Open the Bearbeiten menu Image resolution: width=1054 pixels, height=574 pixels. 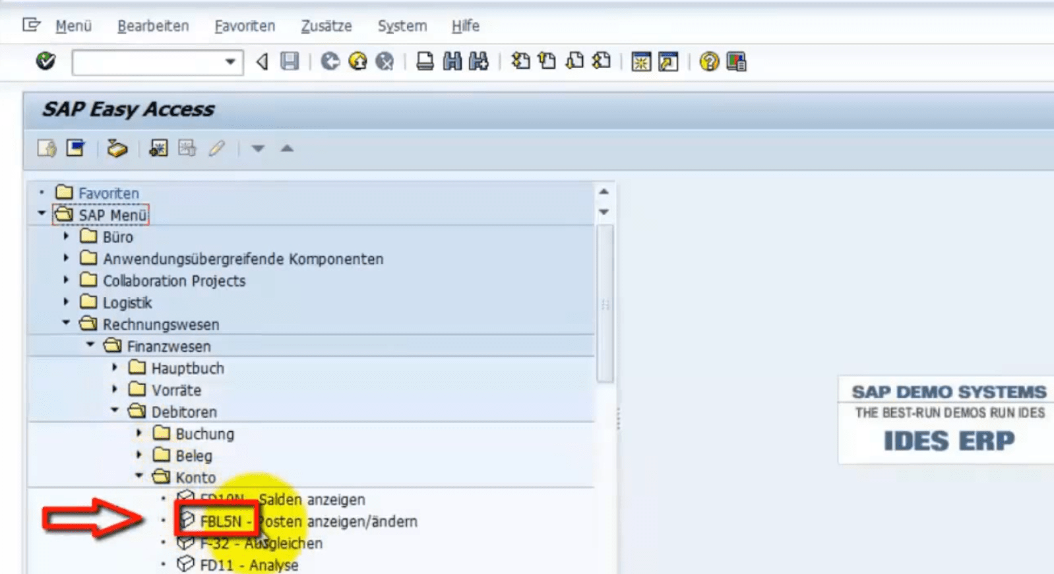click(x=153, y=26)
